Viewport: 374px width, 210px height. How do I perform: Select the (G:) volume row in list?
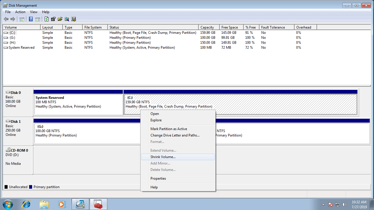[x=12, y=38]
